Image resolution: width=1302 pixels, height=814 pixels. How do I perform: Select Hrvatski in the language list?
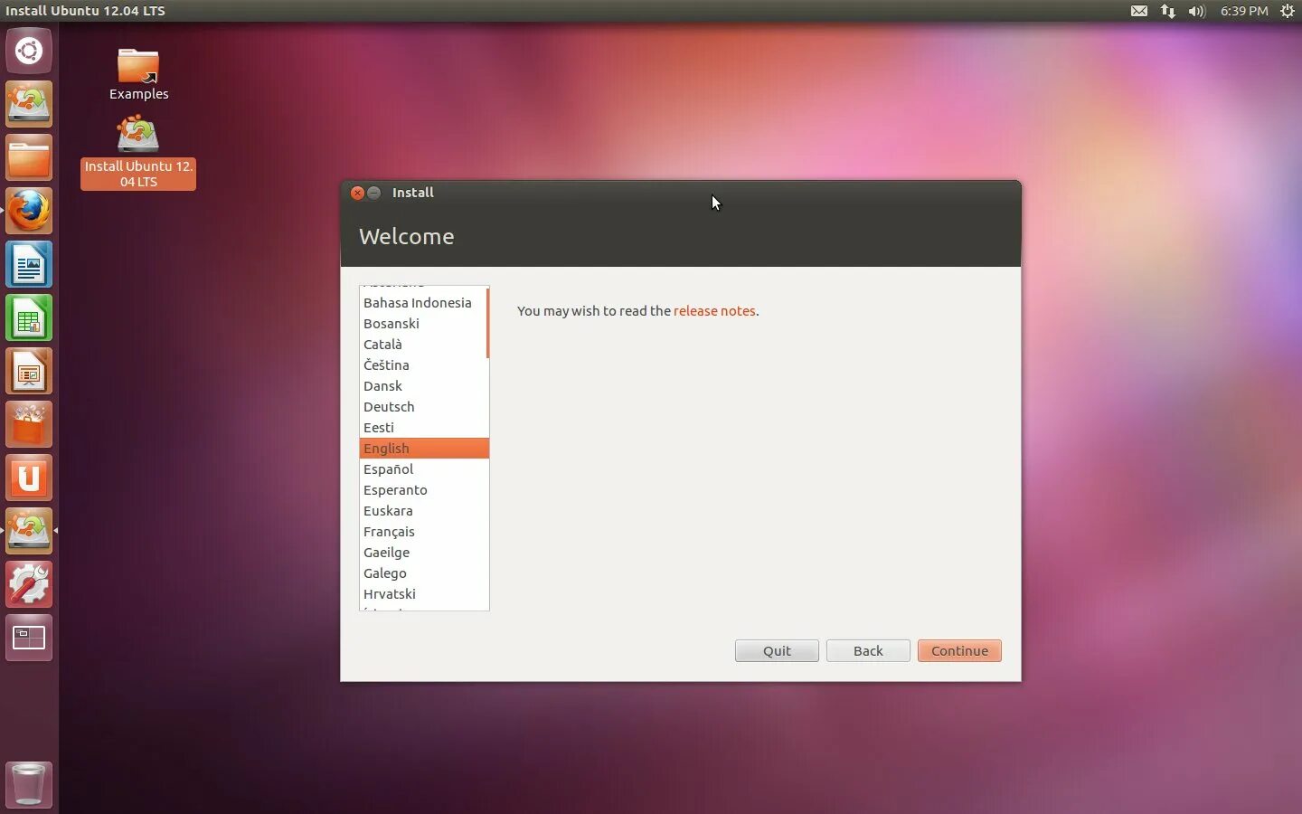(x=422, y=593)
